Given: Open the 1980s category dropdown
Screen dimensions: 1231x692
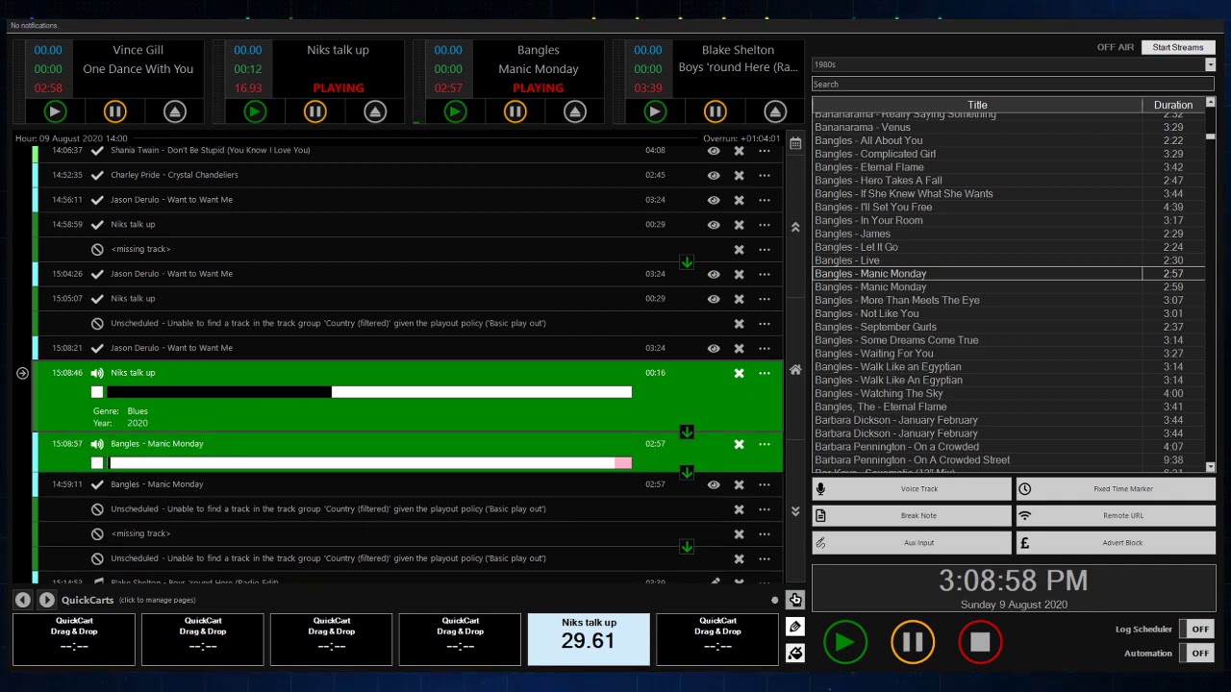Looking at the screenshot, I should click(1210, 64).
